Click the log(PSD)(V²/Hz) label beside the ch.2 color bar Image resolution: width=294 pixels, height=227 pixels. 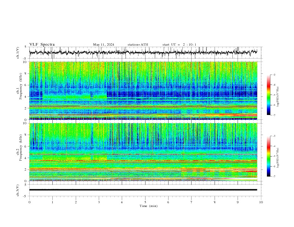click(278, 158)
